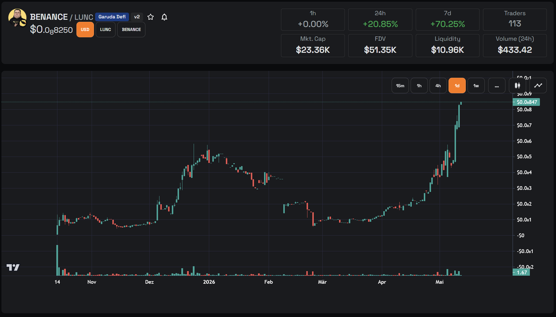The width and height of the screenshot is (556, 317).
Task: Select BENANCE price denomination
Action: (x=131, y=30)
